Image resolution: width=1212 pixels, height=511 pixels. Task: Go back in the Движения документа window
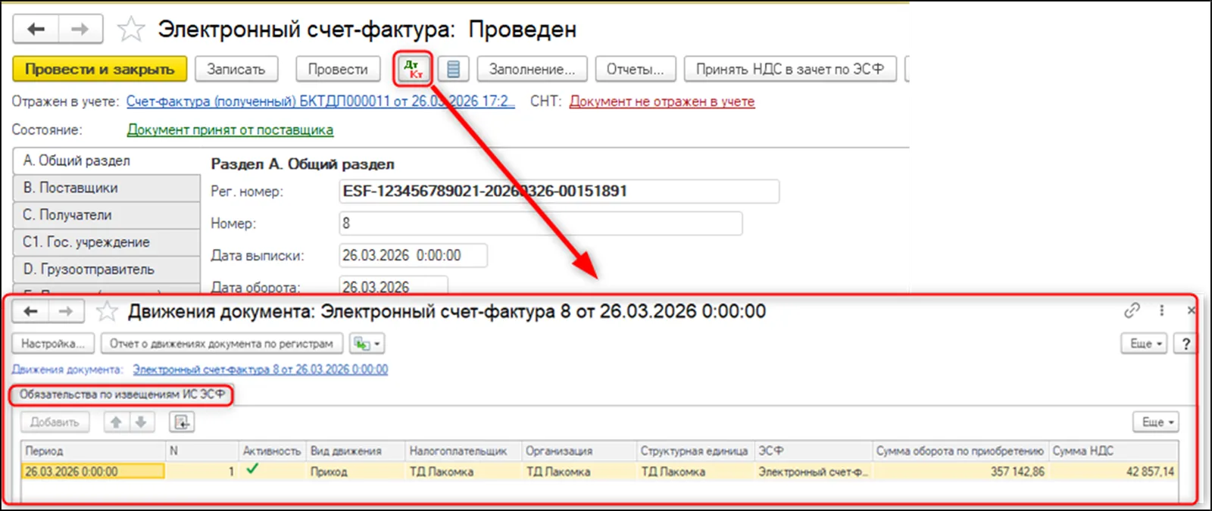30,311
